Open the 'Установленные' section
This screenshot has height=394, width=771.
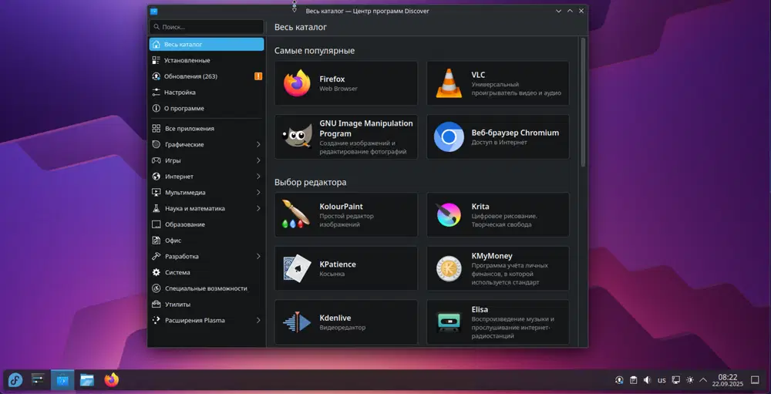coord(207,60)
